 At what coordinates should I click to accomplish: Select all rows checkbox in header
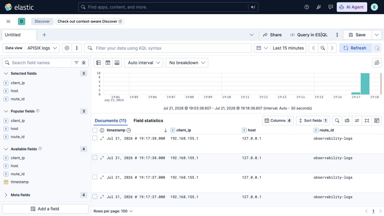click(x=95, y=130)
